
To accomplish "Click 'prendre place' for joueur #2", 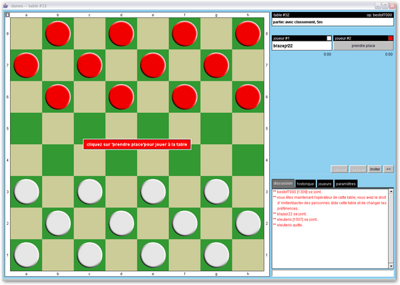I will [x=363, y=46].
